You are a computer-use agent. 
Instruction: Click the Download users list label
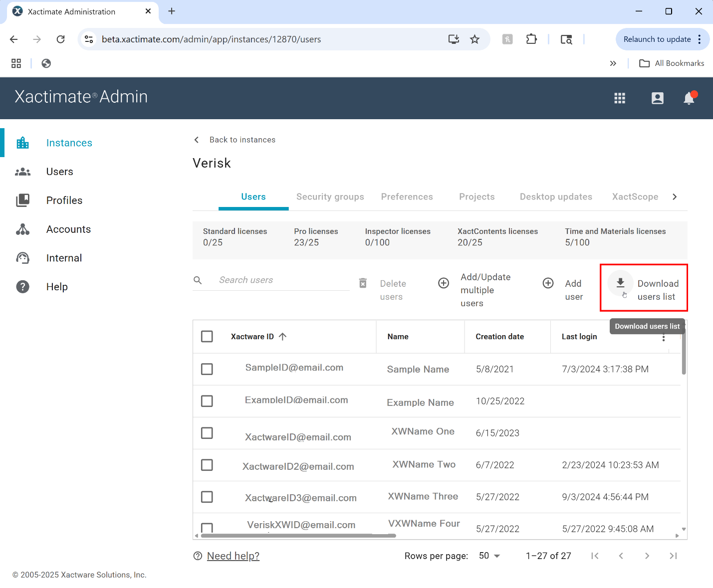(658, 290)
